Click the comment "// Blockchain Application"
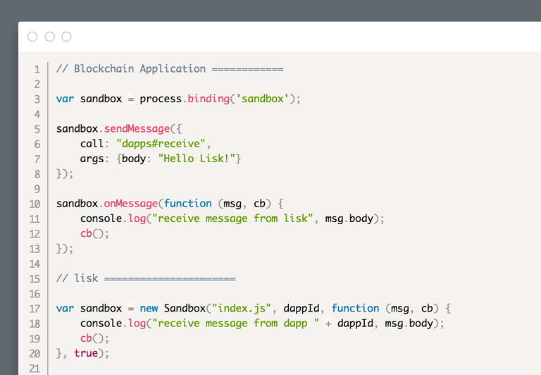The image size is (541, 375). 131,68
